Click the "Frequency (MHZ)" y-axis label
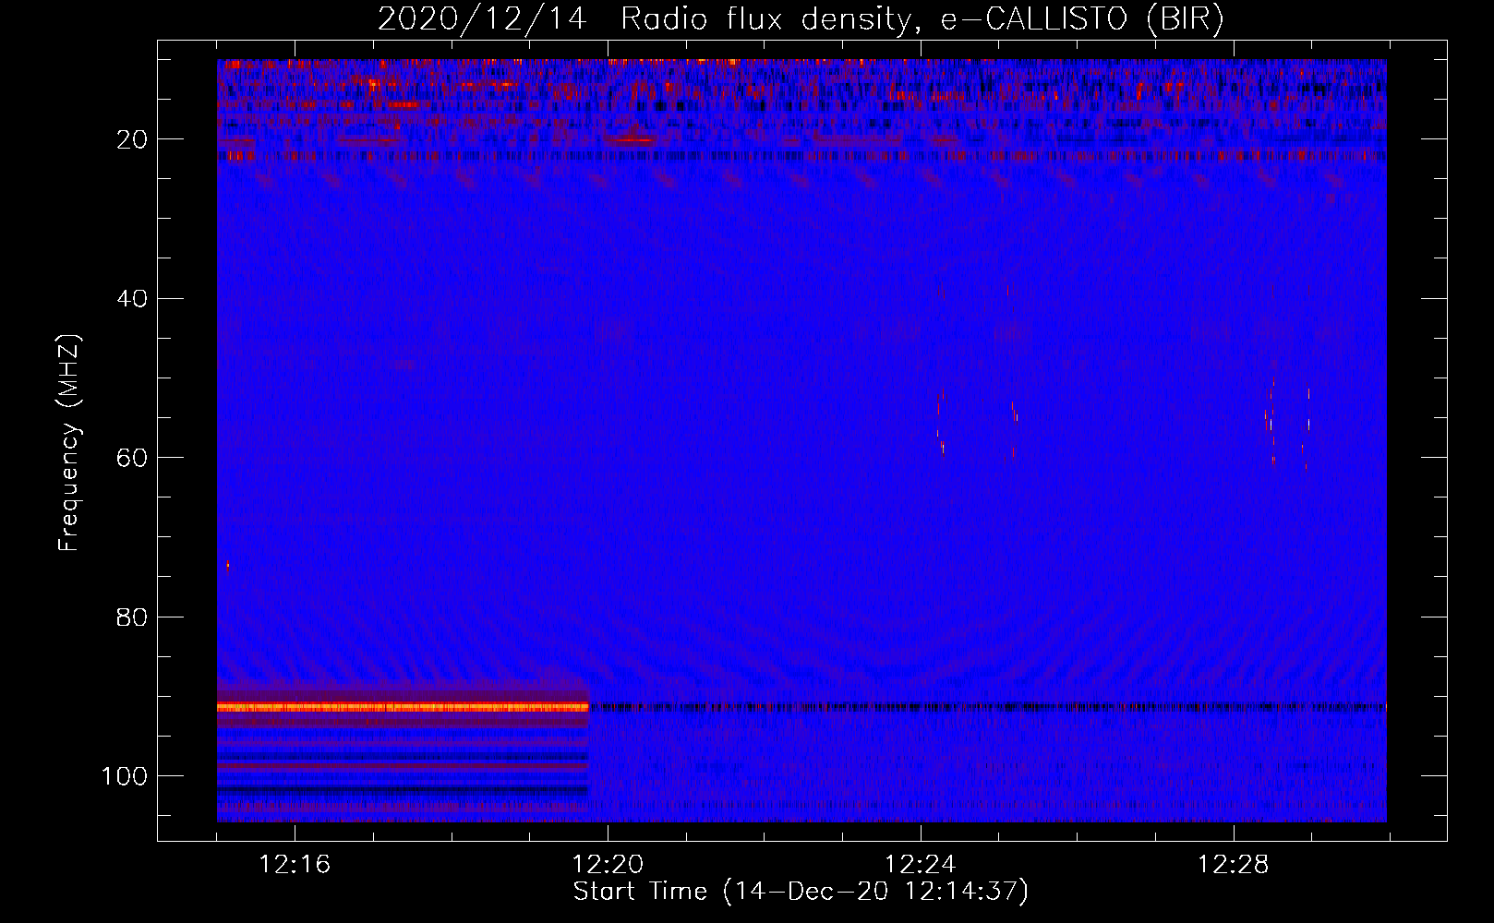The height and width of the screenshot is (923, 1494). click(x=69, y=442)
